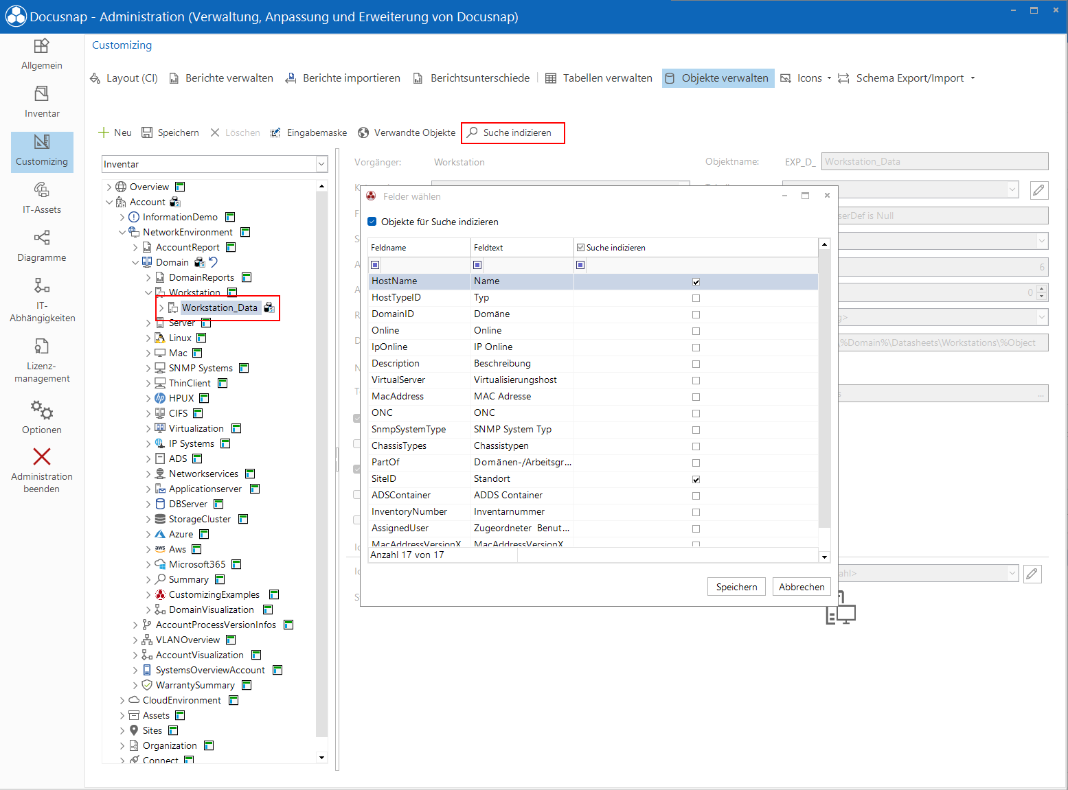This screenshot has height=790, width=1068.
Task: Click the Neu plus icon
Action: click(104, 132)
